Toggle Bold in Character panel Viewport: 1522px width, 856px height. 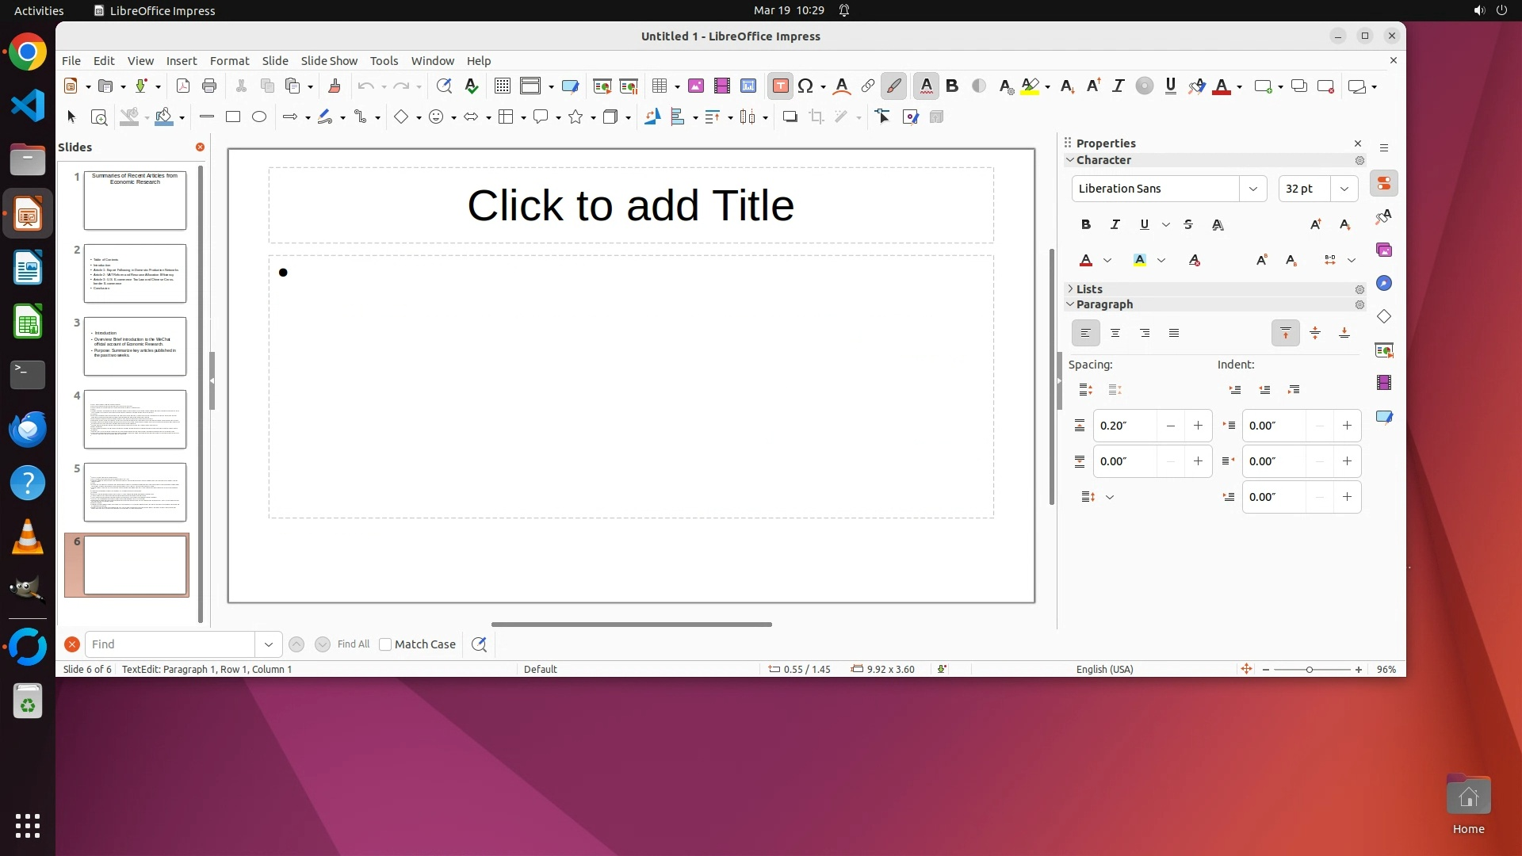pyautogui.click(x=1085, y=225)
